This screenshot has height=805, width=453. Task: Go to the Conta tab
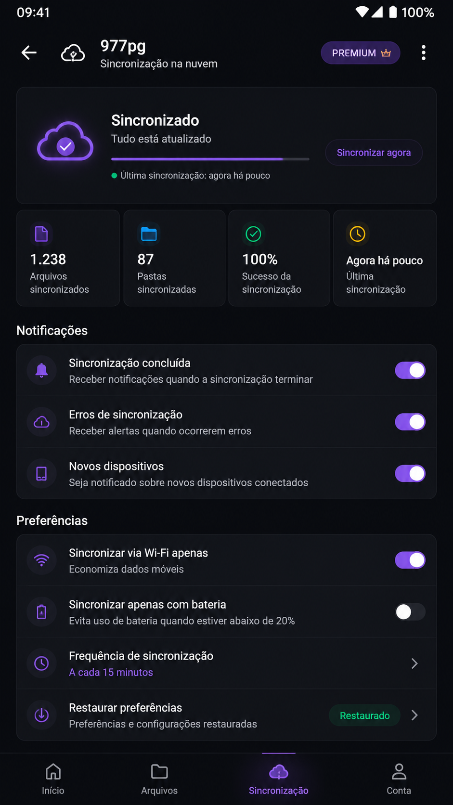pyautogui.click(x=399, y=779)
